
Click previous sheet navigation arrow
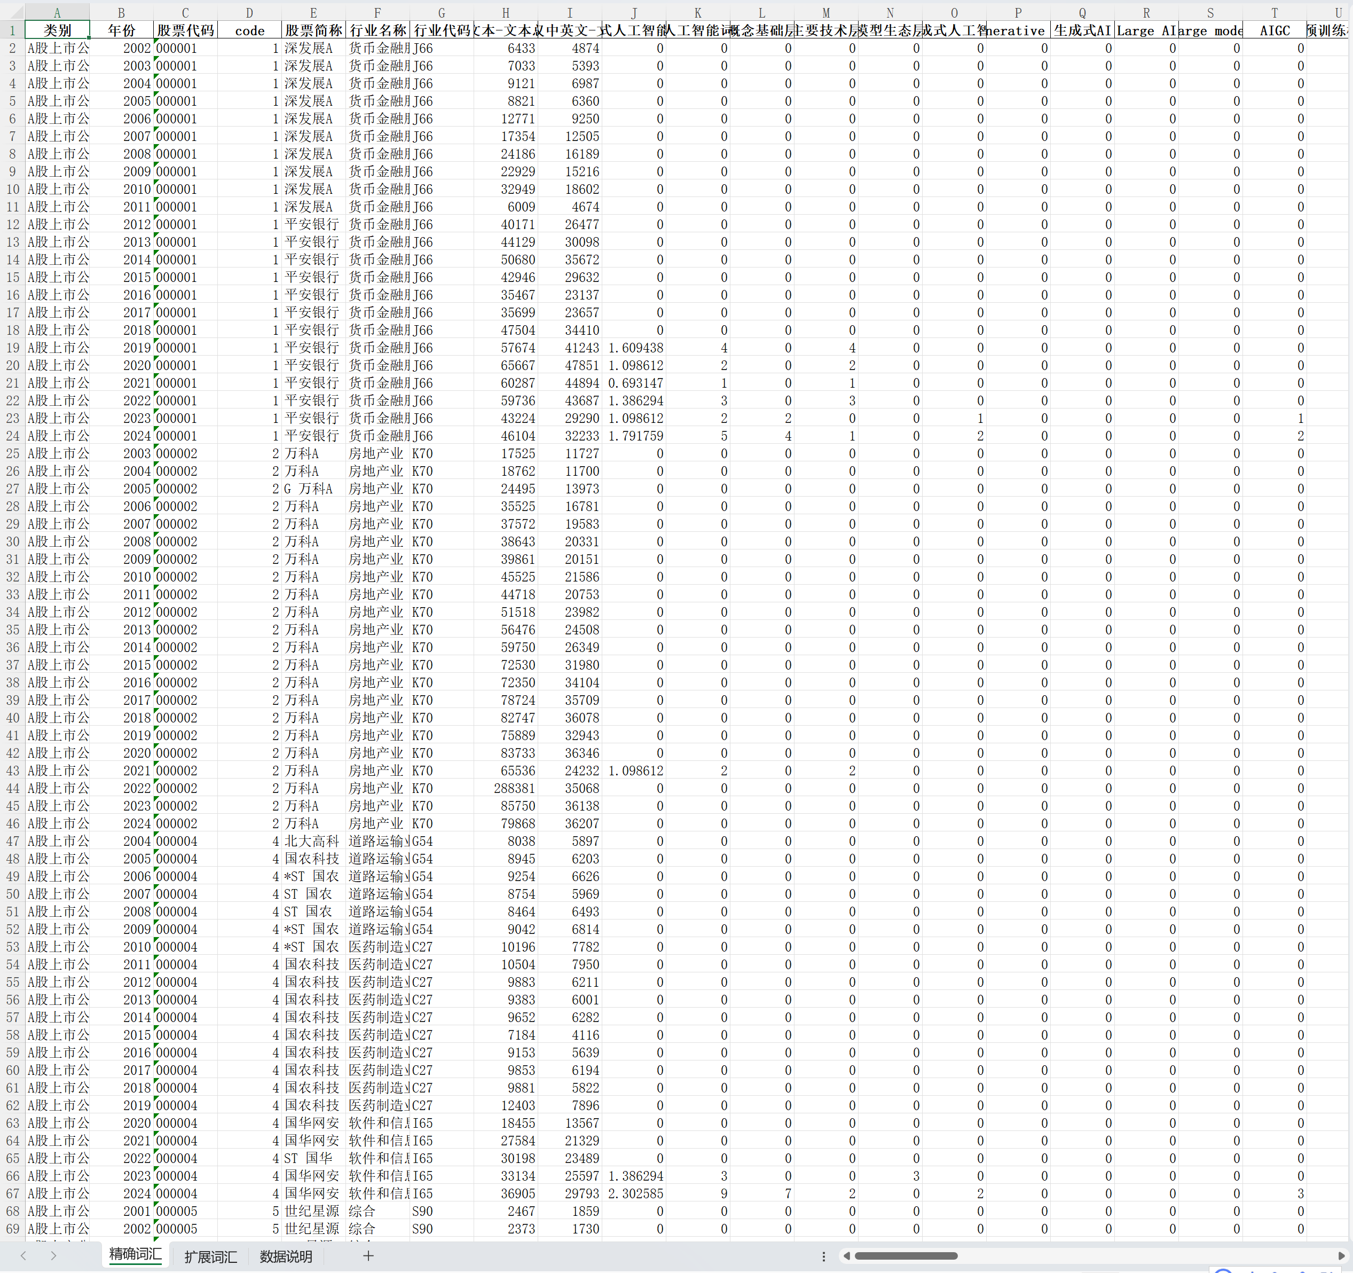coord(23,1256)
